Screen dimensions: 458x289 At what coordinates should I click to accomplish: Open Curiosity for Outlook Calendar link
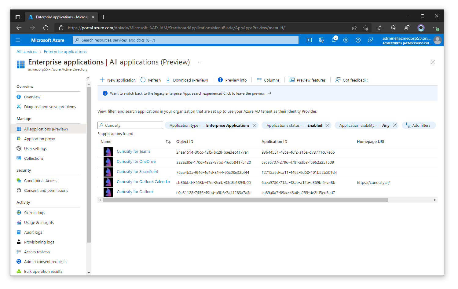[x=144, y=182]
